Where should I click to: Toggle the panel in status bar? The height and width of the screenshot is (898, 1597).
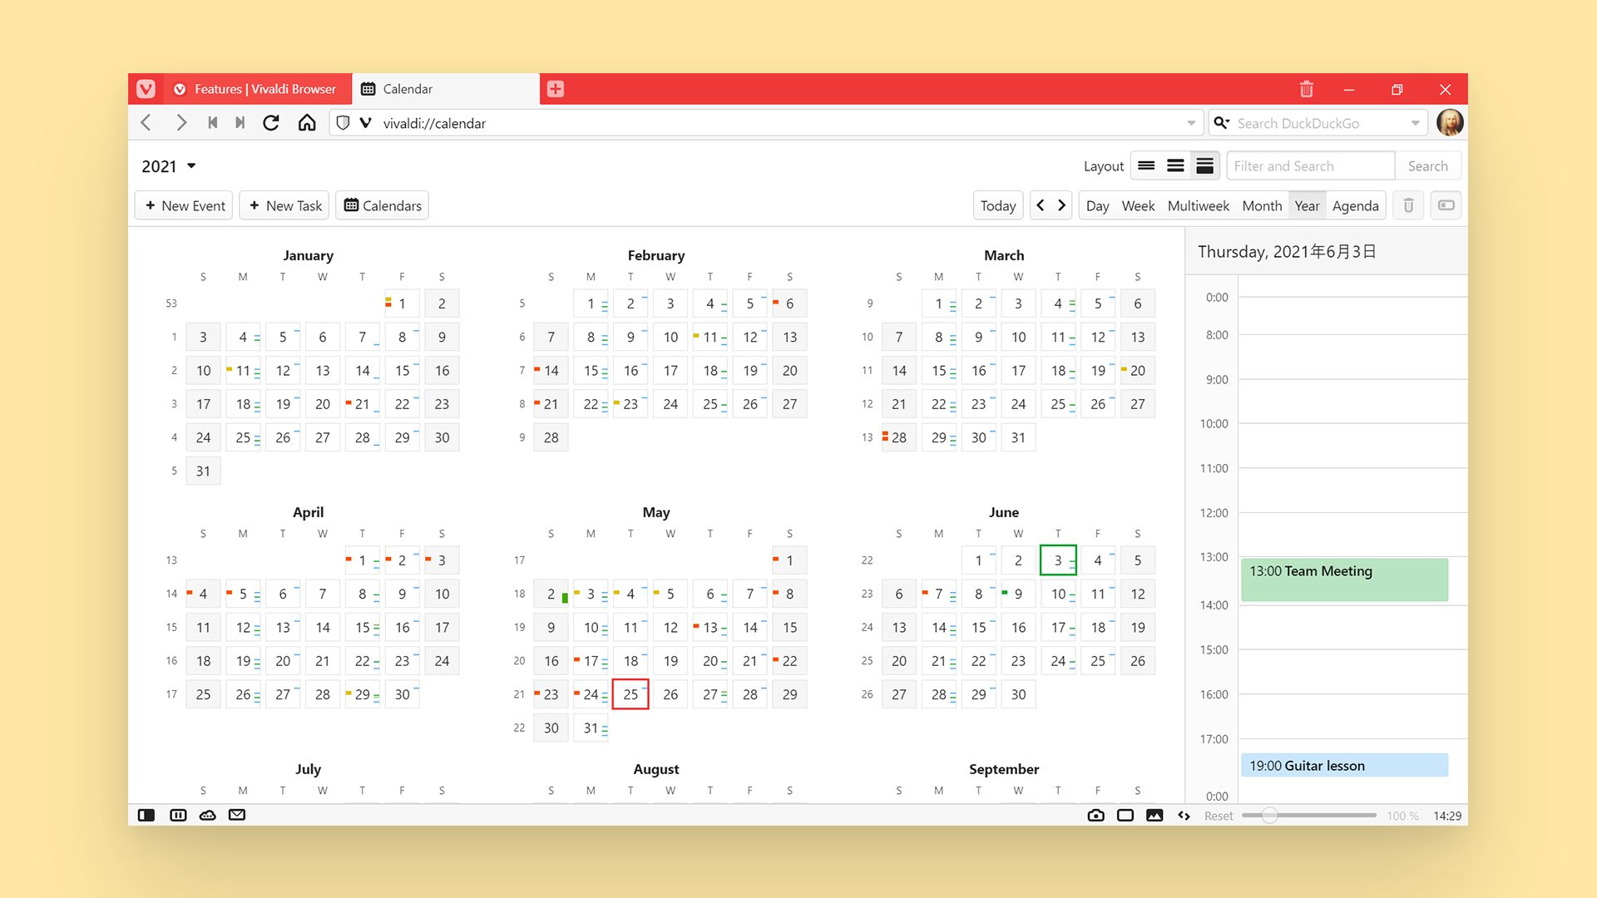click(146, 815)
